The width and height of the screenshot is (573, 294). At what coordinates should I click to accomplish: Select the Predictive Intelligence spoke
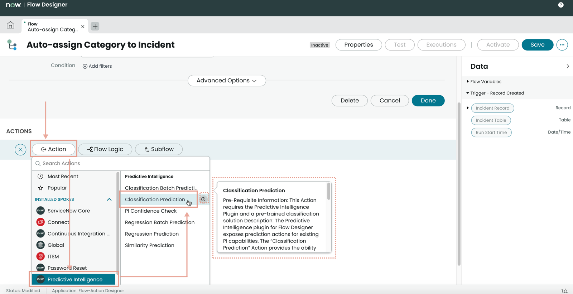[x=74, y=279]
